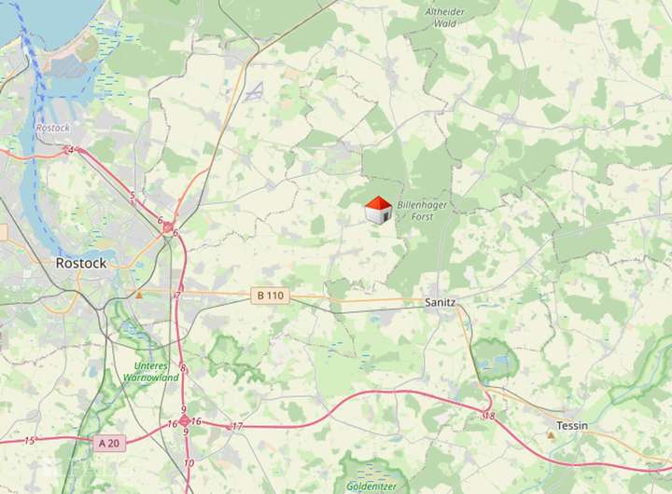Click motorway exit number 15

point(30,441)
